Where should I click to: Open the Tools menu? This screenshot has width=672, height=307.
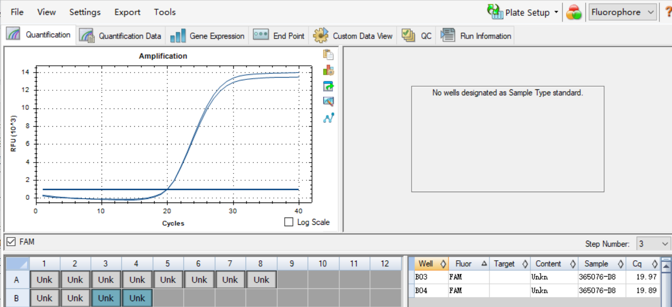click(x=165, y=12)
